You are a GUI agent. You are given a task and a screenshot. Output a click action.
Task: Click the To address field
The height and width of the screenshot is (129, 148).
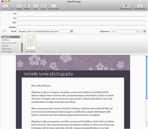[x=82, y=14]
